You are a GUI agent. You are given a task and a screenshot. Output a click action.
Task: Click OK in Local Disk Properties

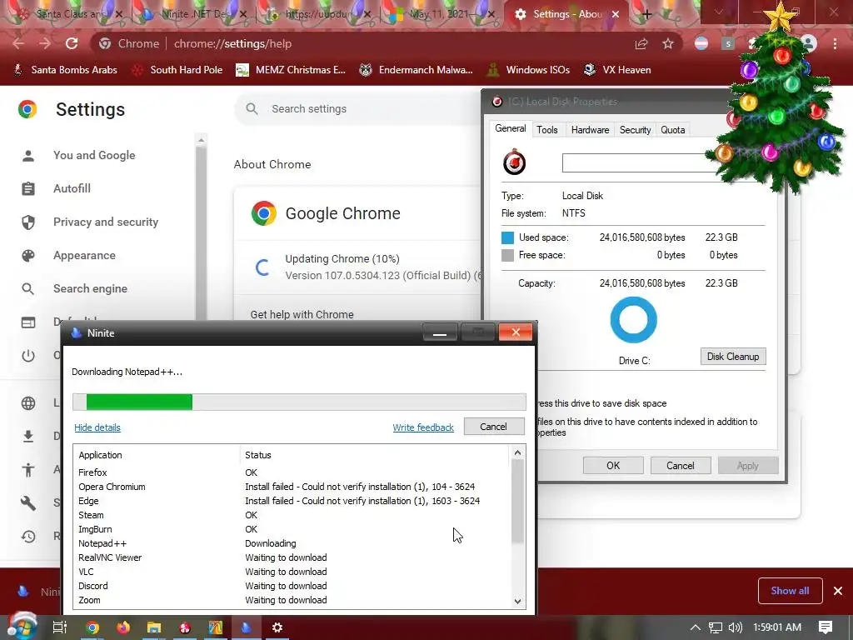[613, 465]
